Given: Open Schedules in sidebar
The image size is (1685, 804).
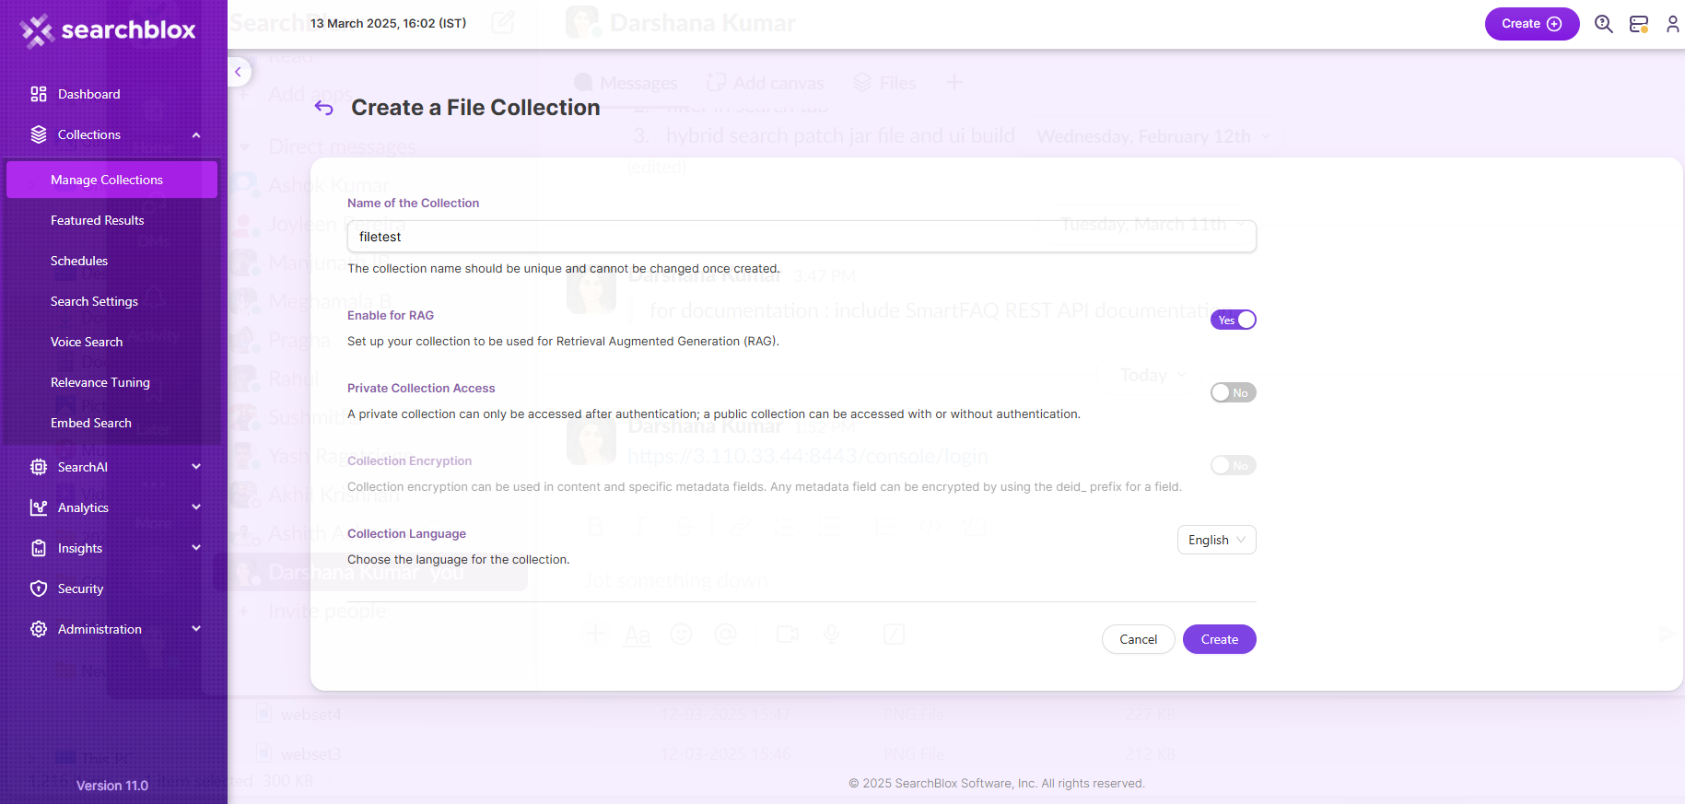Looking at the screenshot, I should [x=79, y=261].
